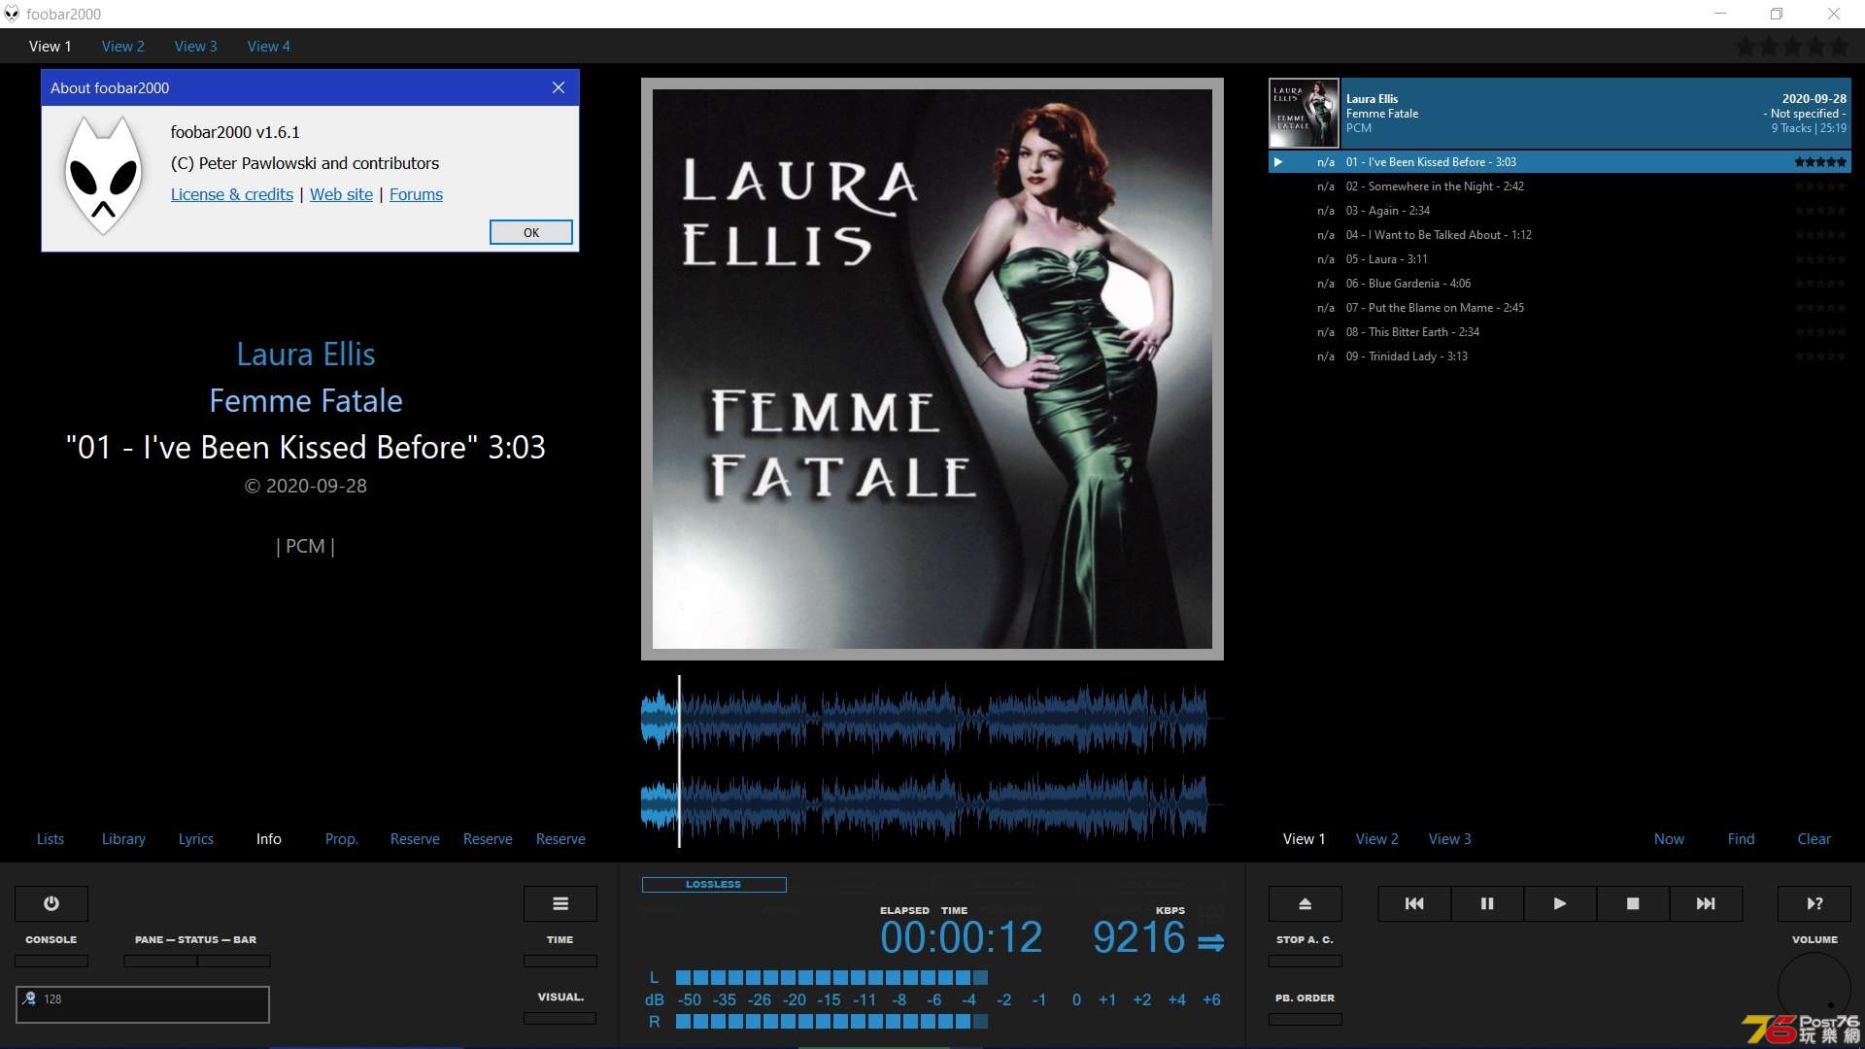Click the album thumbnail in playlist header

pyautogui.click(x=1305, y=114)
